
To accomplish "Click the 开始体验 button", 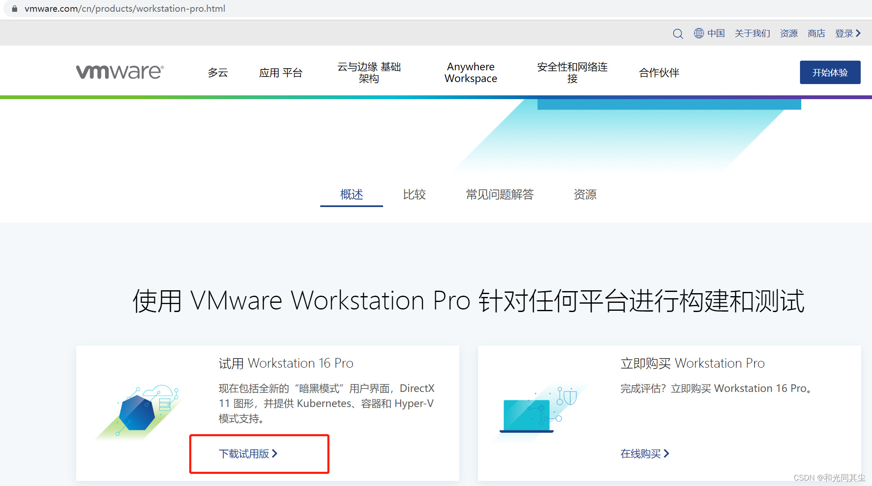I will point(830,72).
